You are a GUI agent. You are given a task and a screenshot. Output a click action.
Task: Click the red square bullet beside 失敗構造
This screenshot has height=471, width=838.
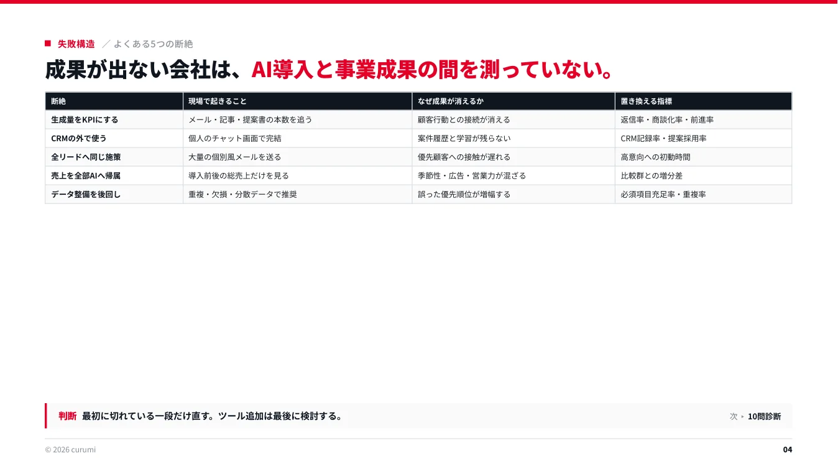[x=48, y=43]
